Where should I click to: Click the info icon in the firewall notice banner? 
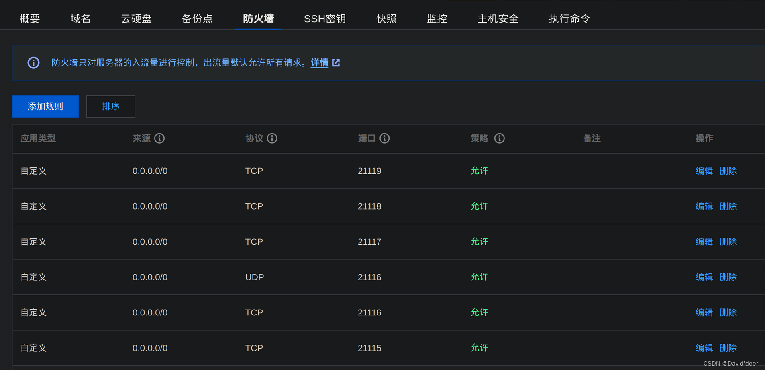tap(33, 63)
